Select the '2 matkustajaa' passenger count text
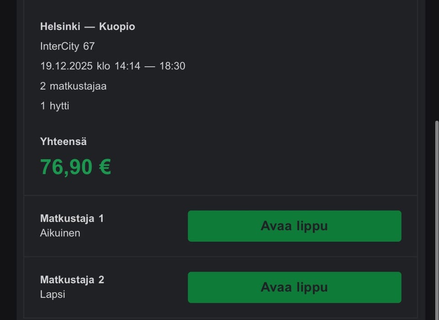Screen dimensions: 439x320 tap(73, 86)
